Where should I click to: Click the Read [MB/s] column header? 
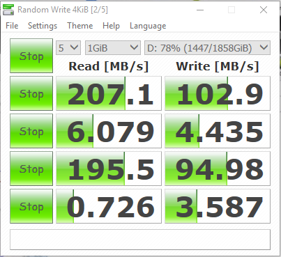click(x=109, y=66)
